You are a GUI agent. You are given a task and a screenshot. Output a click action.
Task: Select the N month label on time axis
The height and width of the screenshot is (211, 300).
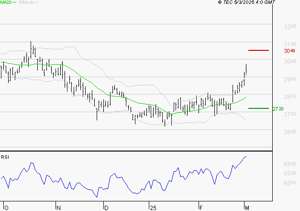tap(58, 208)
